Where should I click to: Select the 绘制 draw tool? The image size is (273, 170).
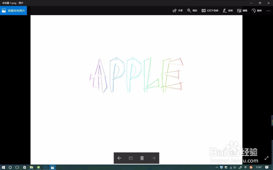tap(228, 11)
